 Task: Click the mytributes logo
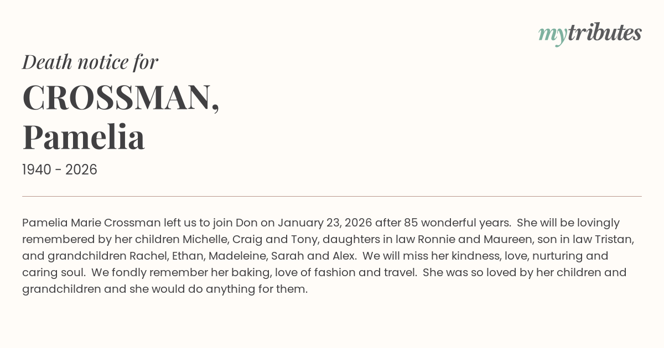[x=590, y=34]
